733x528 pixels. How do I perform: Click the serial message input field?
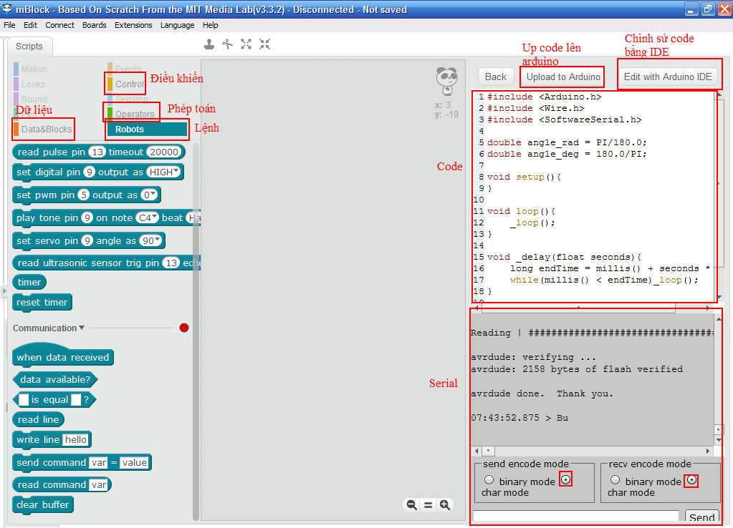tap(575, 517)
